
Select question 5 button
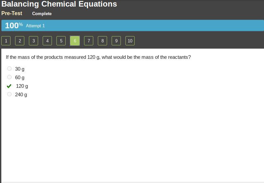click(61, 41)
